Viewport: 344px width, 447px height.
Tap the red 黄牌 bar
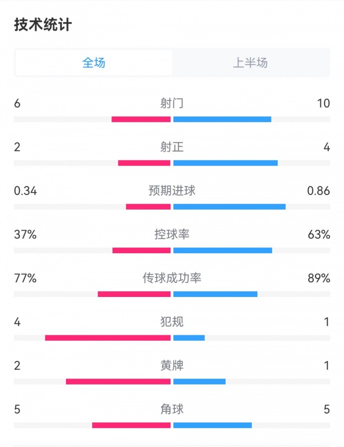pos(118,381)
